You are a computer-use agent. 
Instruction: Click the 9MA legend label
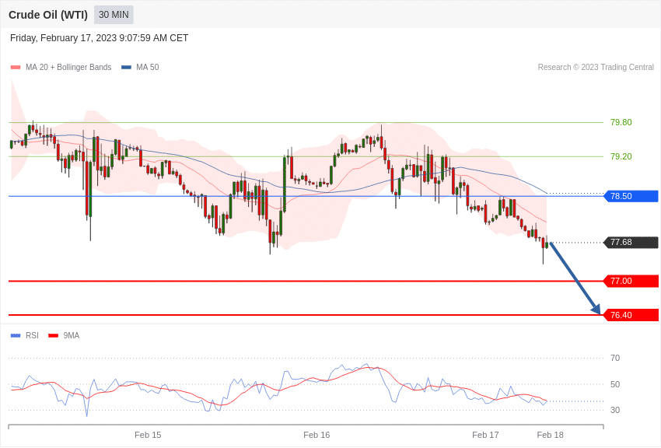pyautogui.click(x=72, y=335)
